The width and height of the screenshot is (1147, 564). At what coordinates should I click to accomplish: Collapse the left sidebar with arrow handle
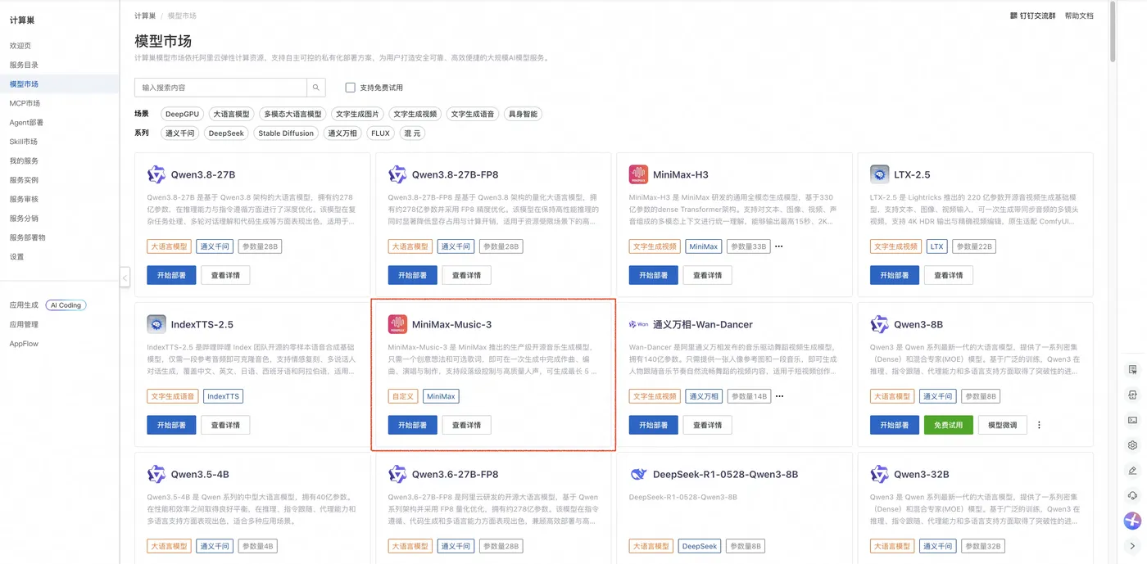(125, 278)
